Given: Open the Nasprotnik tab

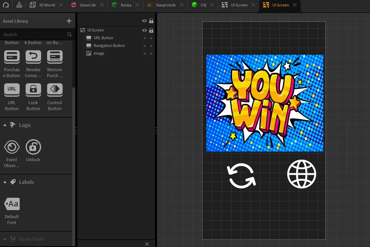Looking at the screenshot, I should click(166, 5).
